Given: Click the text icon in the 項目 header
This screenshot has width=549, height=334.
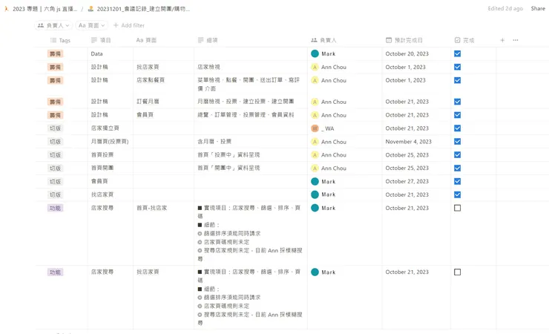Looking at the screenshot, I should [93, 40].
